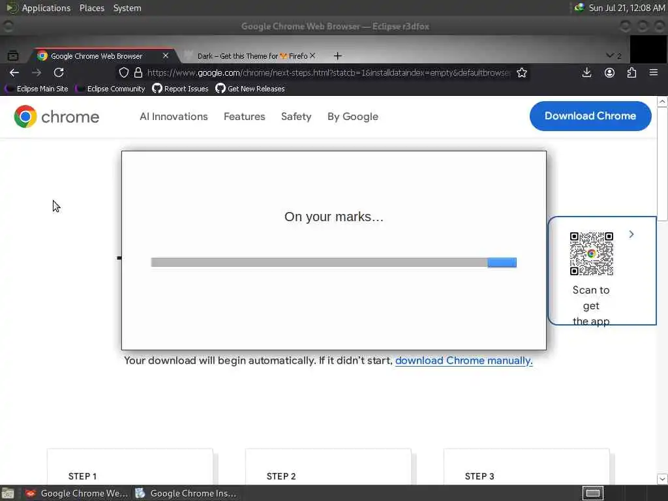Viewport: 668px width, 501px height.
Task: Open Eclipse Community bookmark
Action: tap(111, 89)
